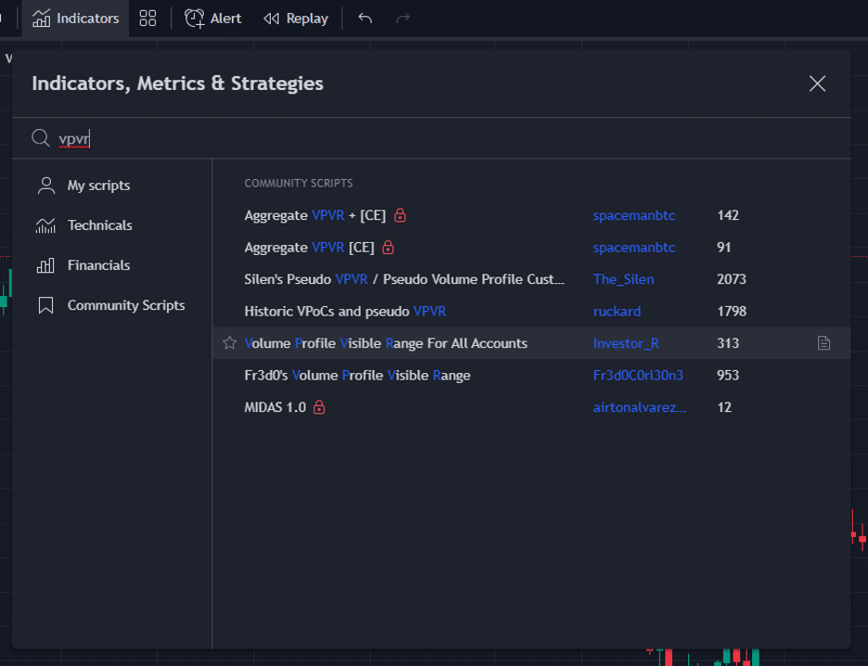View source code icon for Investor_R script

coord(823,343)
